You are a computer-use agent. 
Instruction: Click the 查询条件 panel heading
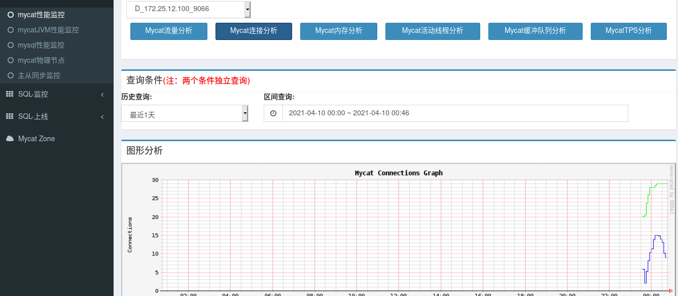click(145, 80)
